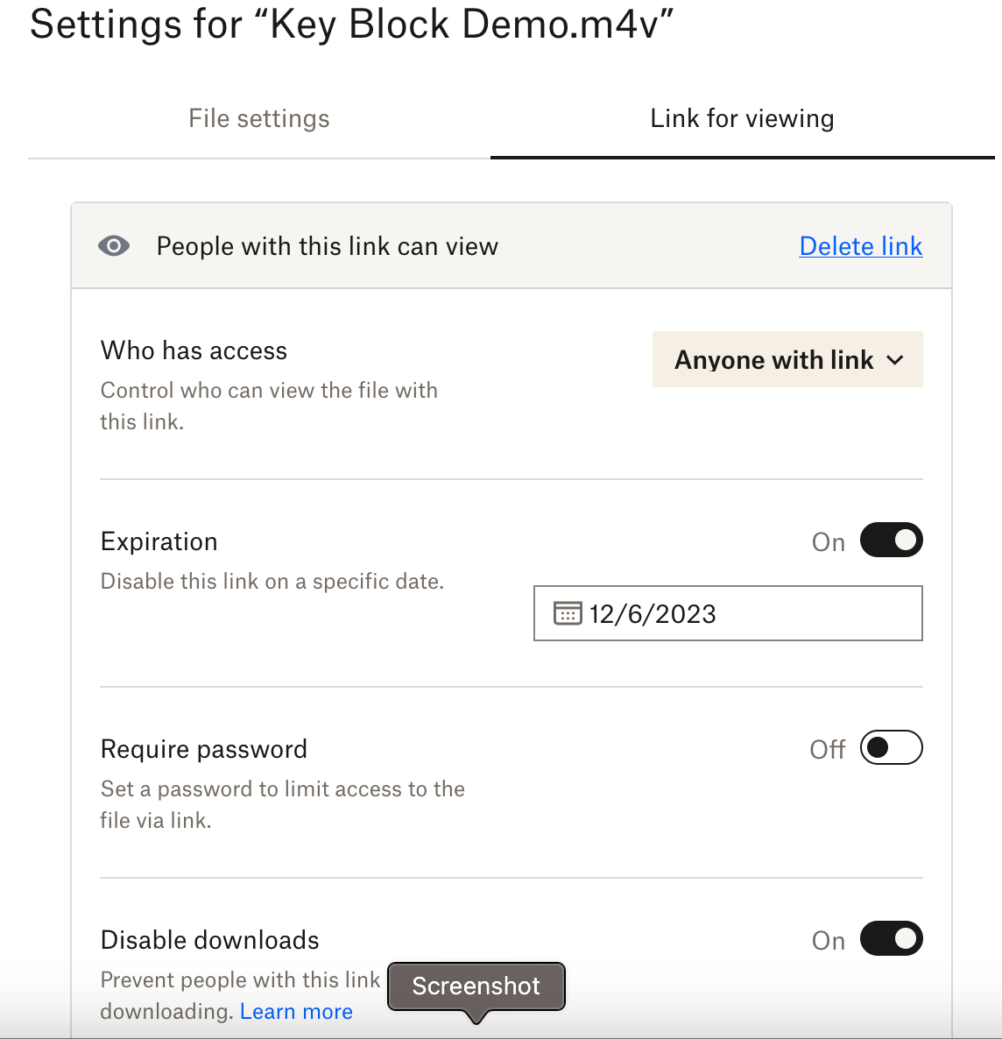Screen dimensions: 1002x1039
Task: Click the chevron arrow beside Anyone with link
Action: click(x=895, y=360)
